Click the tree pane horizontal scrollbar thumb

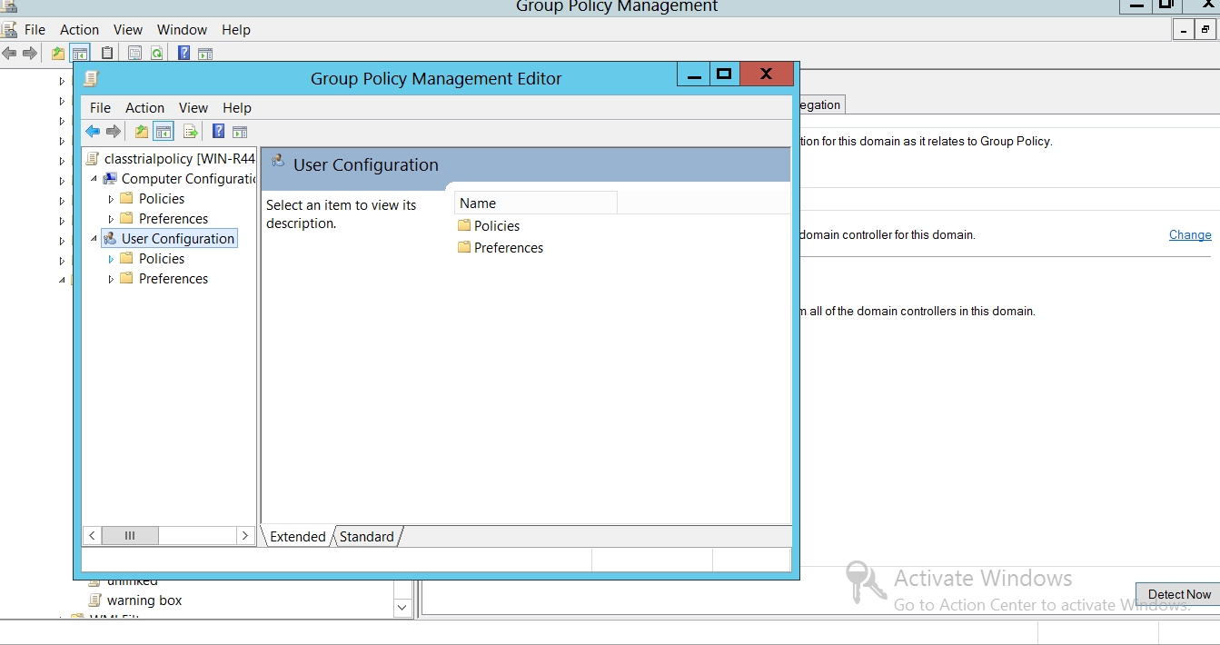[x=130, y=536]
